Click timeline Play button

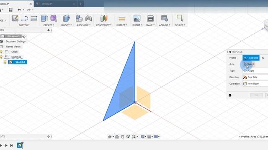tap(1, 145)
